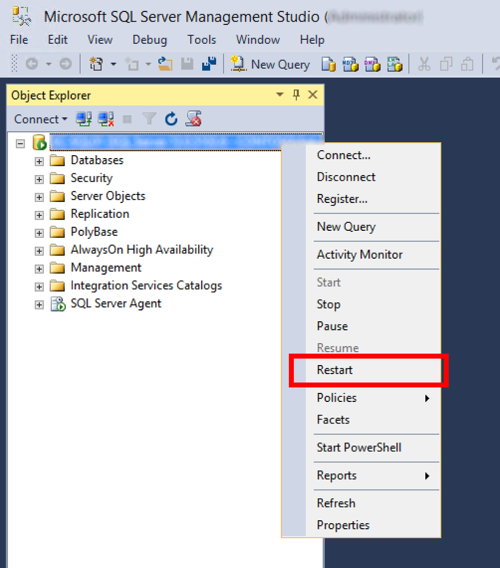Open the New Project dropdown arrow
This screenshot has width=500, height=568.
coord(113,64)
